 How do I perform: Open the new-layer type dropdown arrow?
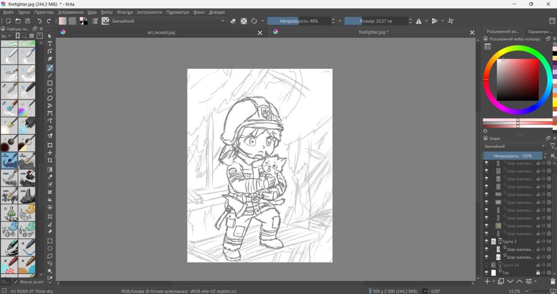(x=493, y=281)
